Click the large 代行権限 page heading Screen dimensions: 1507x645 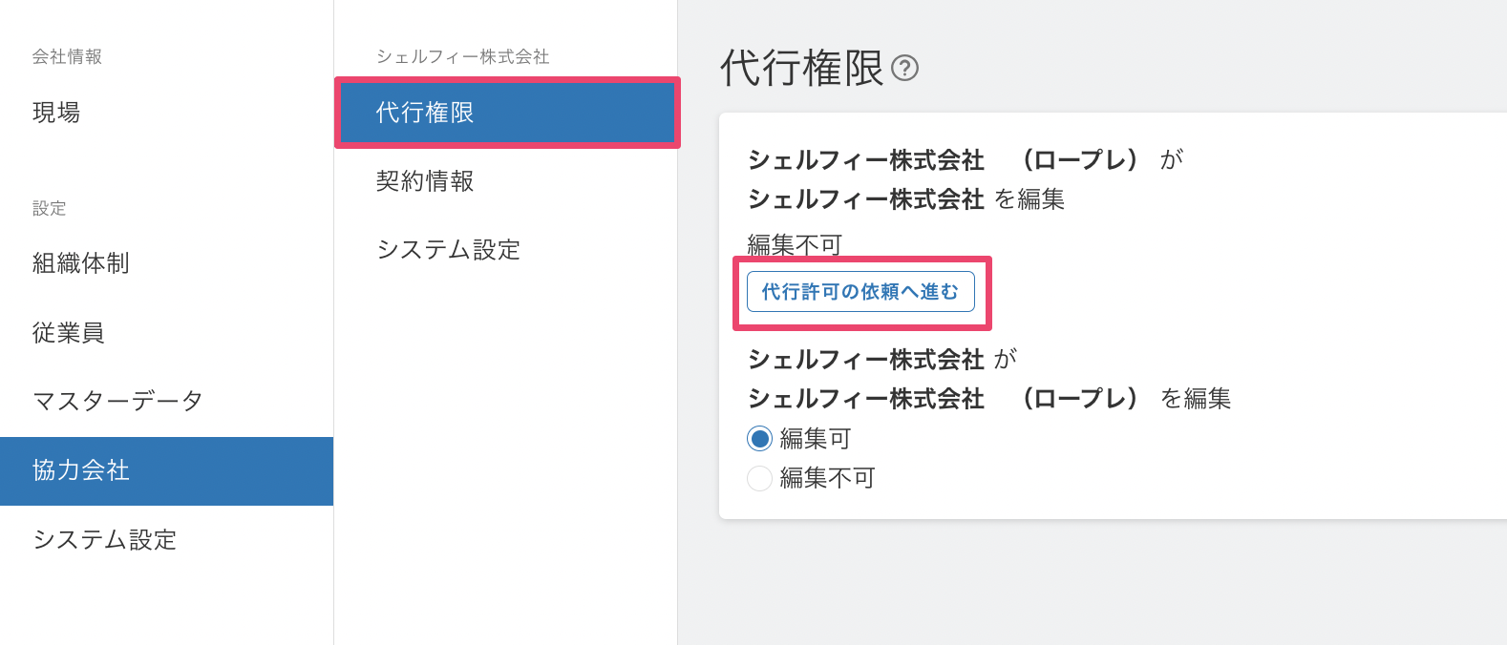[x=802, y=69]
